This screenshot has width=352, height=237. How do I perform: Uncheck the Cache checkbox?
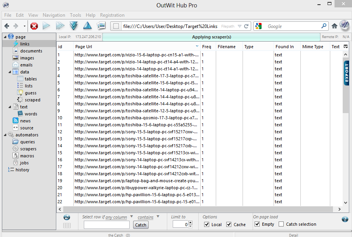pyautogui.click(x=229, y=224)
